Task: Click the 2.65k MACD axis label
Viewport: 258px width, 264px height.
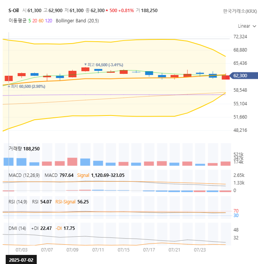Action: (x=239, y=175)
